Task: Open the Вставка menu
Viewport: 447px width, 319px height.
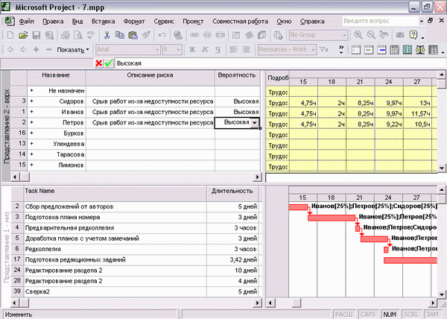Action: [104, 22]
